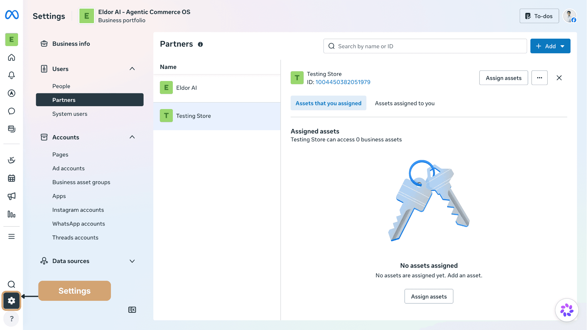The image size is (587, 330).
Task: Focus the Search by name or ID field
Action: tap(425, 46)
